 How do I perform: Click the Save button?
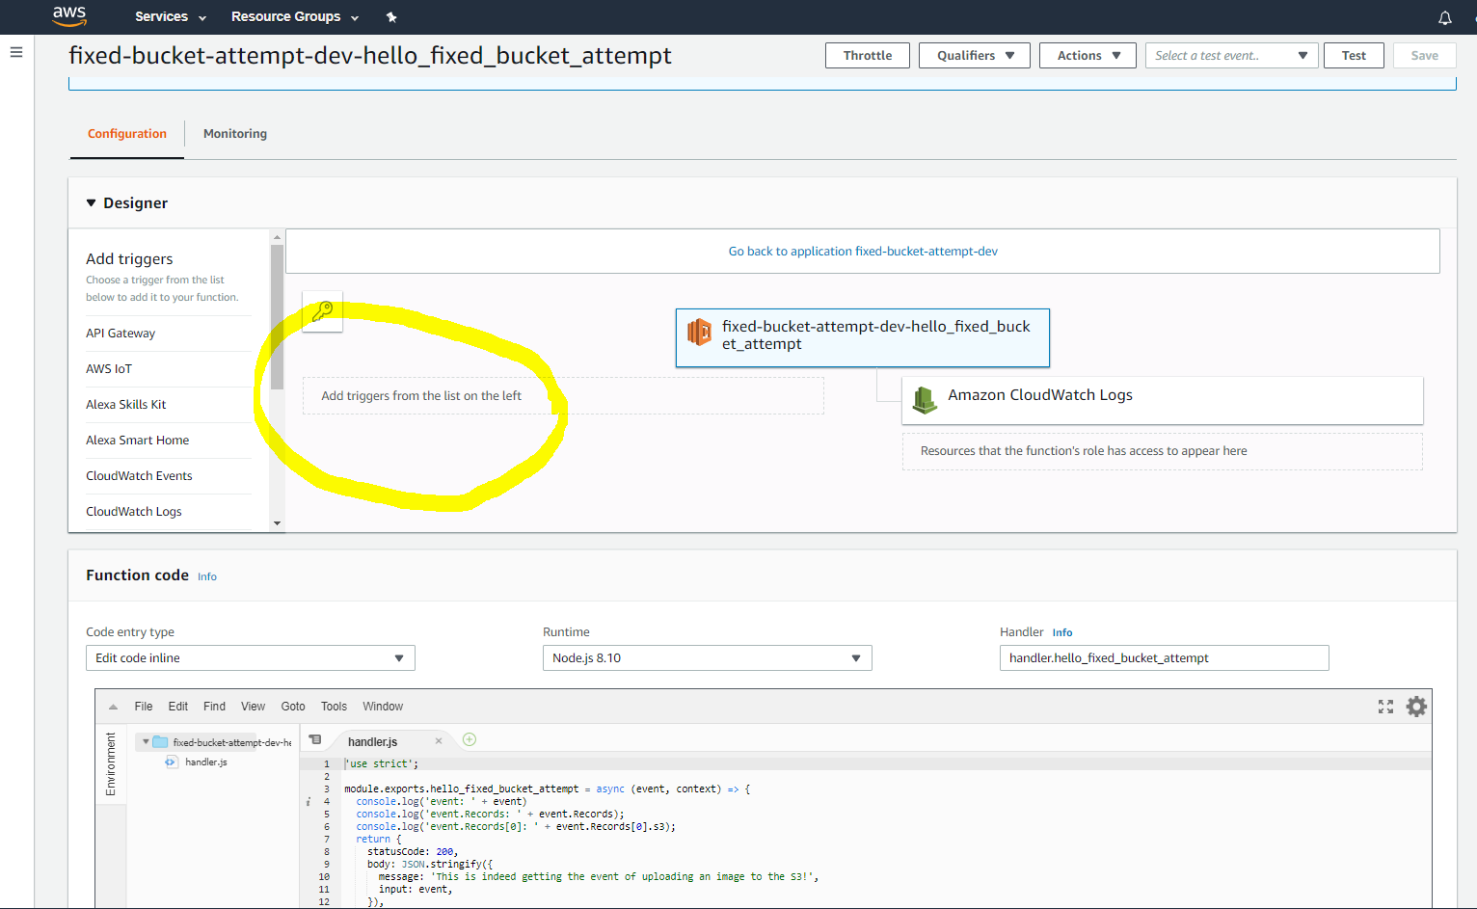(1425, 55)
